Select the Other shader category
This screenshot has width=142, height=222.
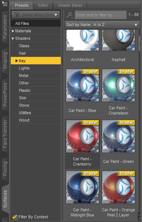[x=40, y=83]
